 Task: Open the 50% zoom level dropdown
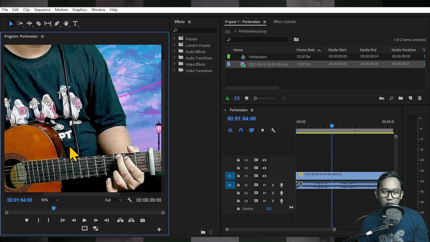[49, 200]
